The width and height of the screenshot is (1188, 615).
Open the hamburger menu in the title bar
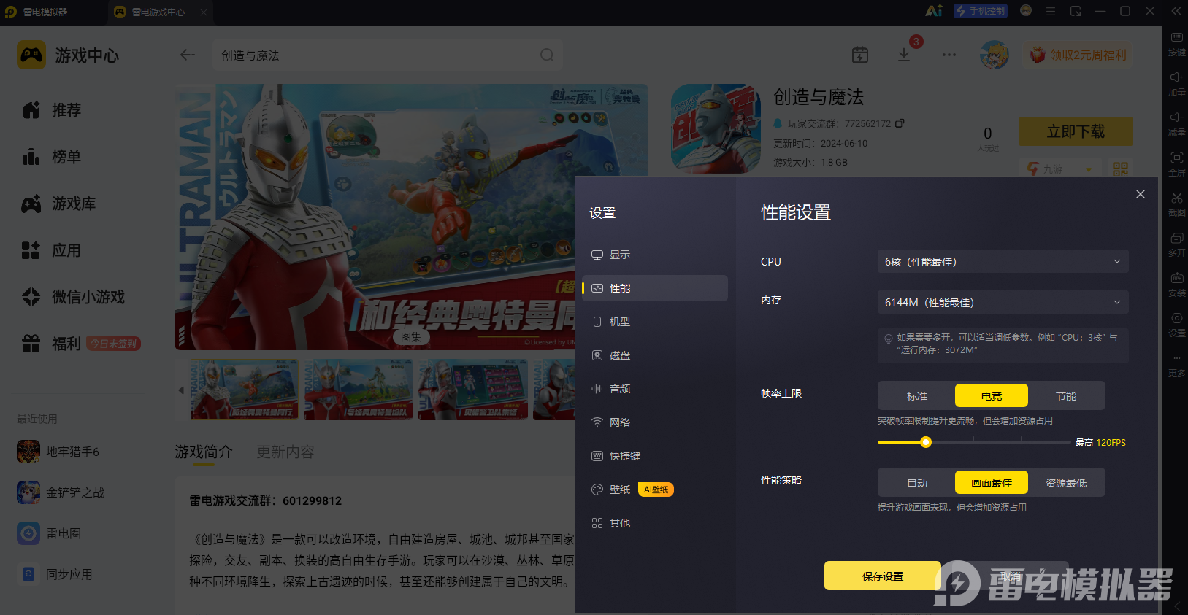pos(1051,11)
